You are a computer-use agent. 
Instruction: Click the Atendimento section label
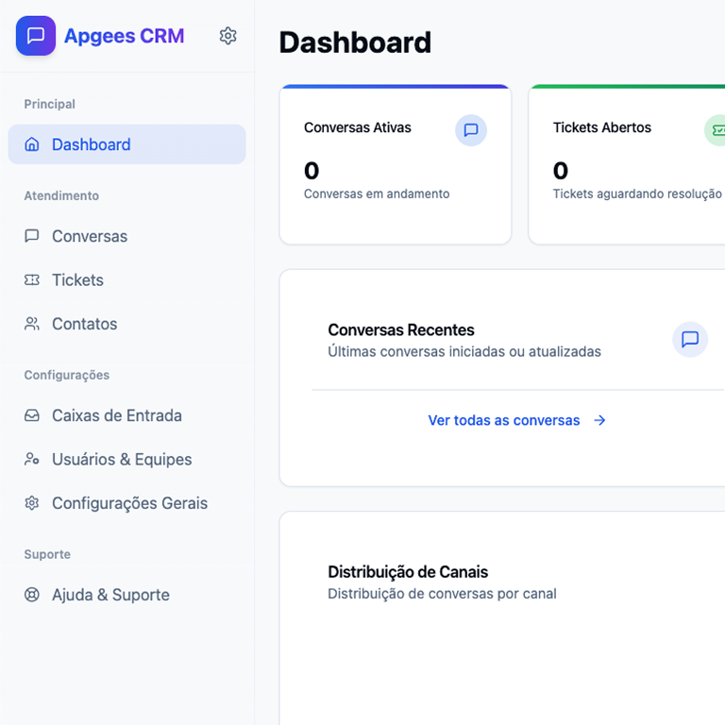click(61, 195)
